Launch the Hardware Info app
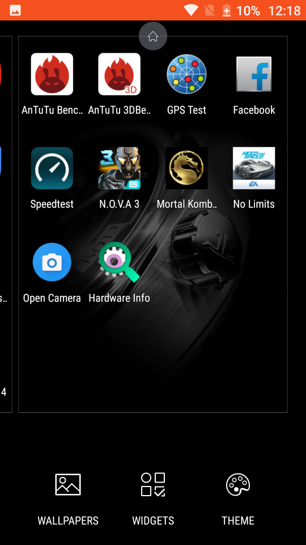 (119, 262)
